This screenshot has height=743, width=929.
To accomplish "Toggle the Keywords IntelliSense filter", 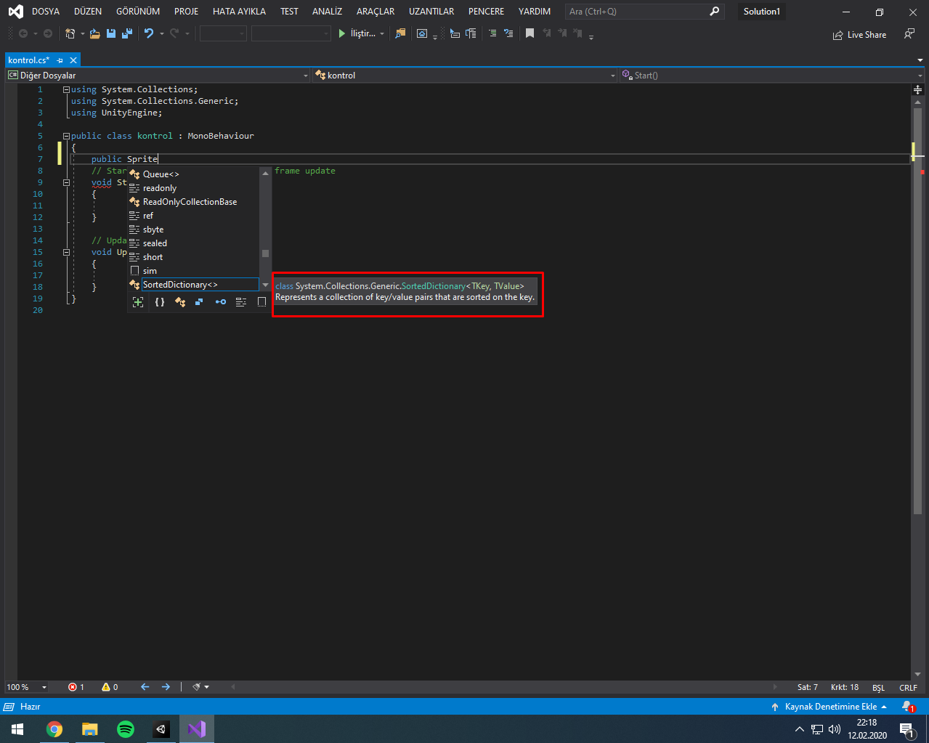I will 241,302.
